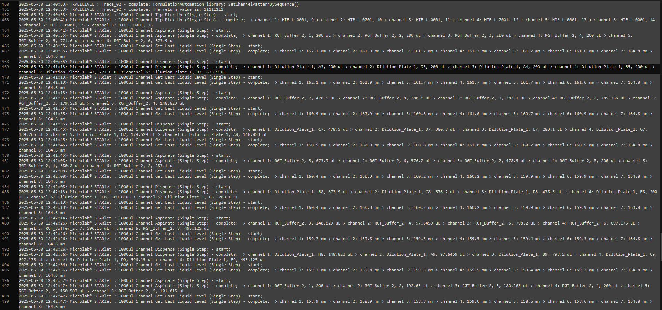
Task: Click 'Tip Pick Up (Single Step) - start;' text
Action: pos(197,15)
